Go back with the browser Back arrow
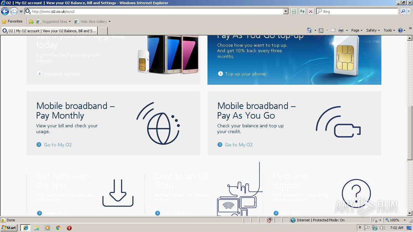Image resolution: width=413 pixels, height=232 pixels. (5, 12)
